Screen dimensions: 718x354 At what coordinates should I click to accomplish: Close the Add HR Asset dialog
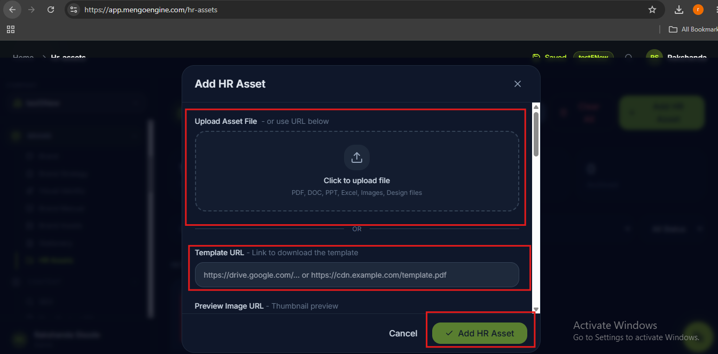click(517, 84)
